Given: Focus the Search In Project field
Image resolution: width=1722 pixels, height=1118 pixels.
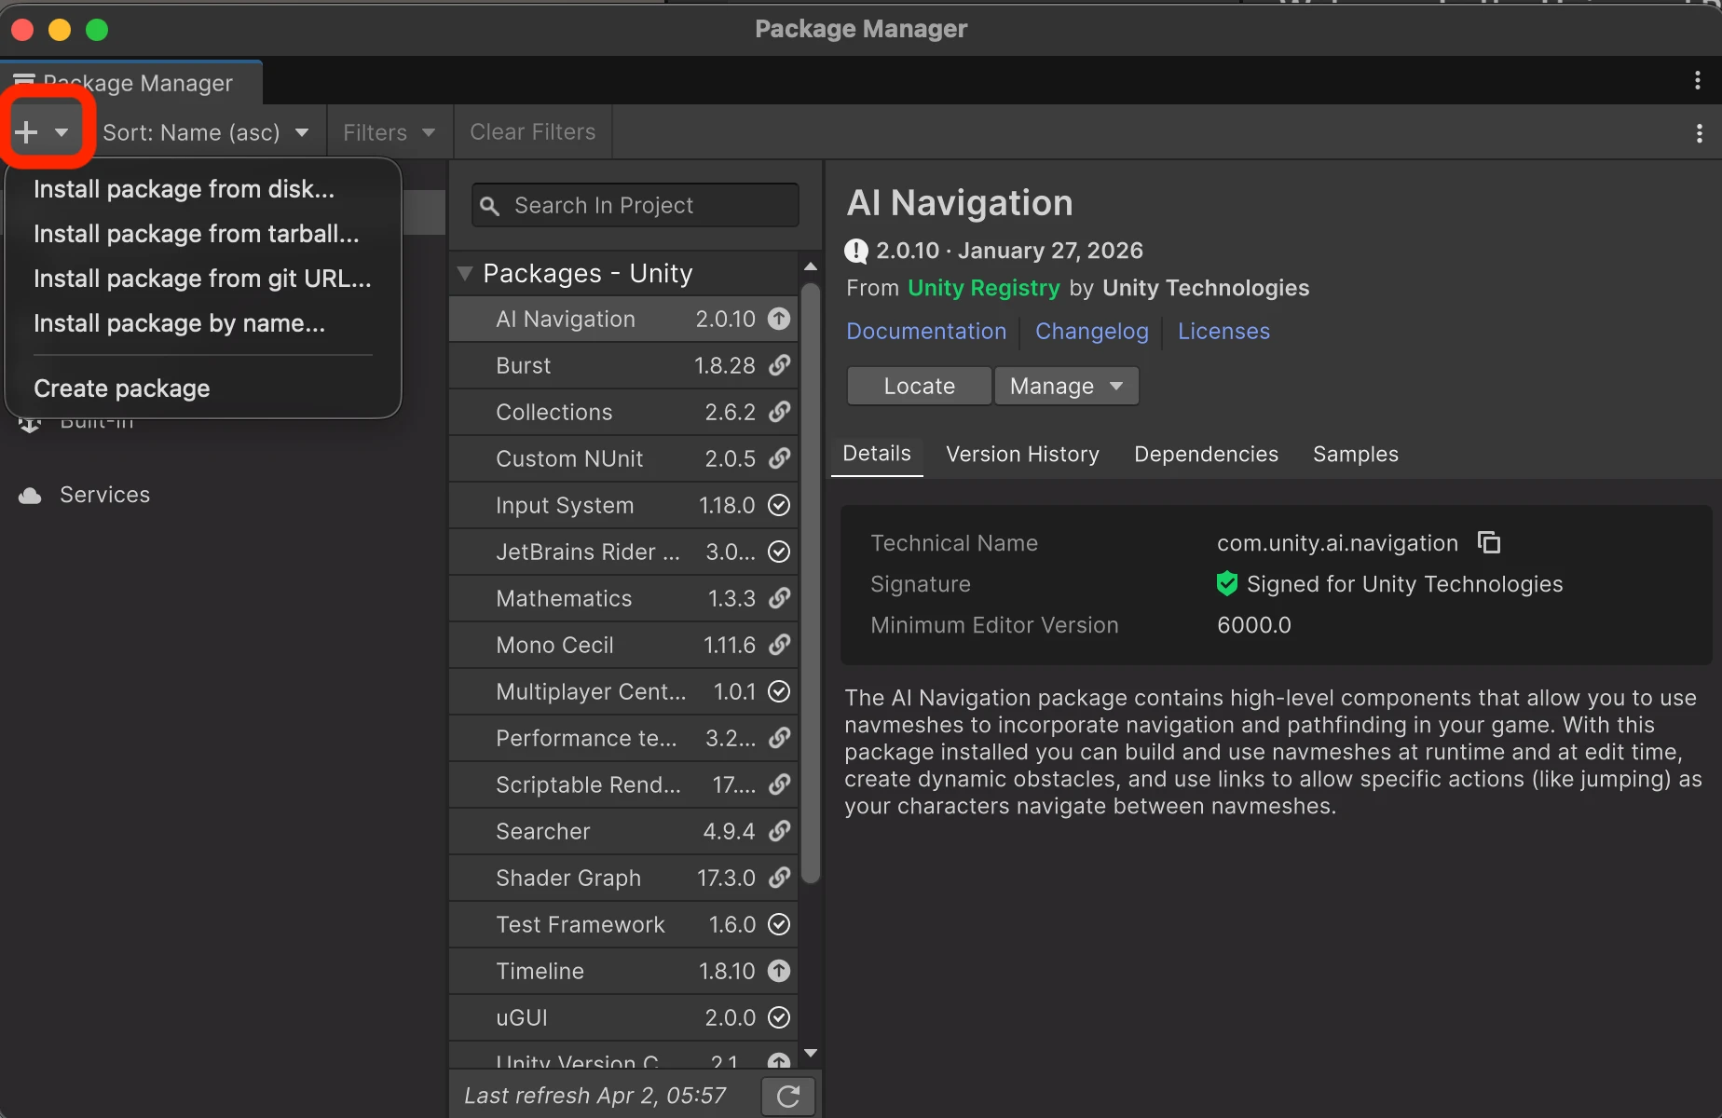Looking at the screenshot, I should [x=635, y=205].
